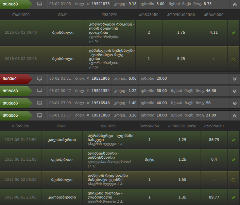Click წყვილი column header in the lower table
The width and height of the screenshot is (240, 205).
[108, 126]
